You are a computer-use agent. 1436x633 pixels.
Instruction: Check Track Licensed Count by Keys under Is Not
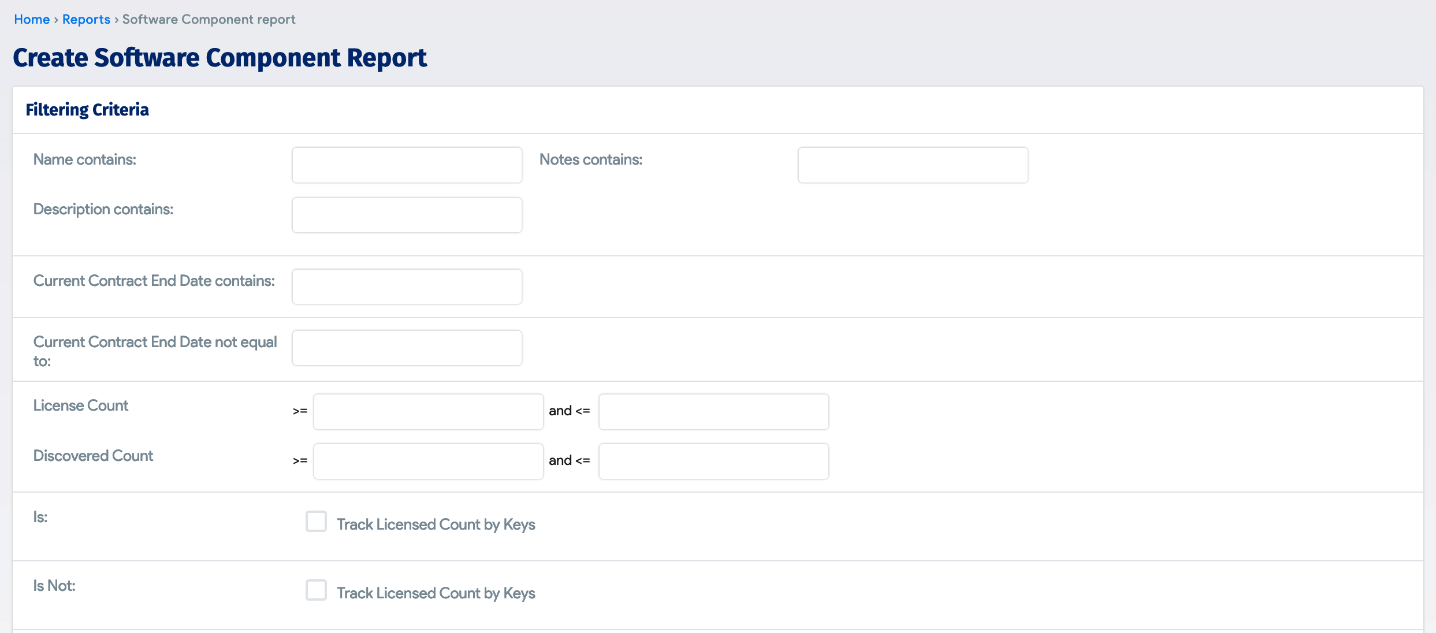tap(316, 590)
